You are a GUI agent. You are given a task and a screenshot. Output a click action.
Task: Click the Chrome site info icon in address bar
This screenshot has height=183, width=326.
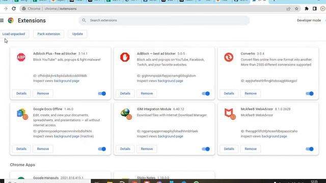coord(24,9)
